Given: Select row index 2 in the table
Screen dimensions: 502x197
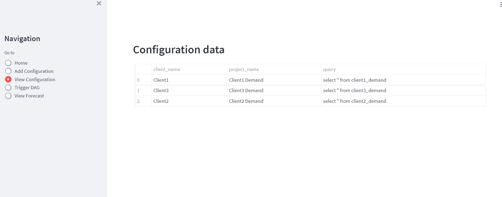Looking at the screenshot, I should (x=138, y=101).
